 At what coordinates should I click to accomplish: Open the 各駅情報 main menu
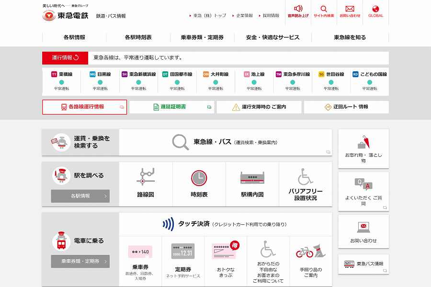74,37
